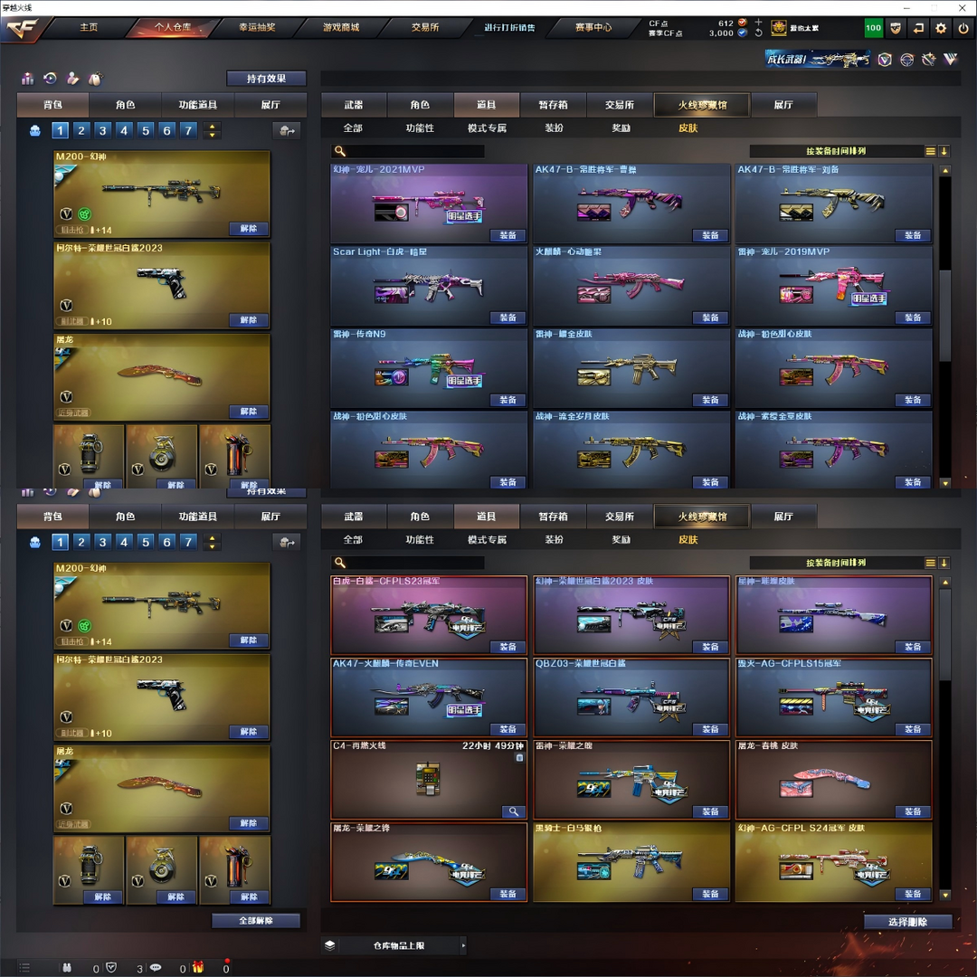
Task: Switch to the 赛事中心 tab
Action: click(593, 27)
